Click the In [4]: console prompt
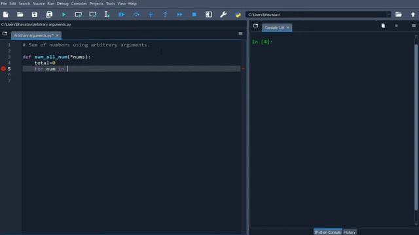The width and height of the screenshot is (419, 235). [x=262, y=42]
